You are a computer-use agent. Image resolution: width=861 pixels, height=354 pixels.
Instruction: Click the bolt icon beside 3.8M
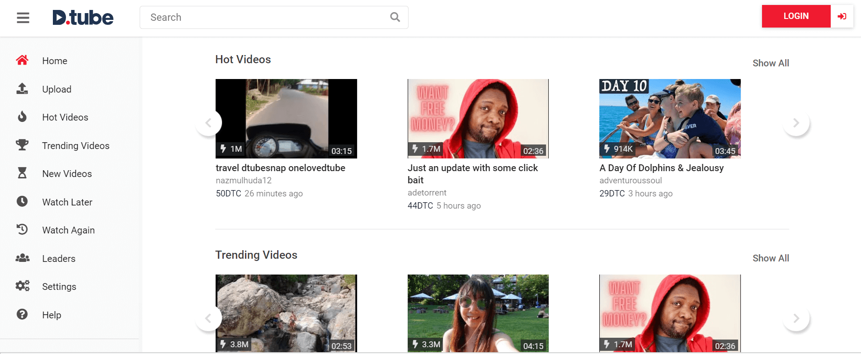[x=223, y=344]
